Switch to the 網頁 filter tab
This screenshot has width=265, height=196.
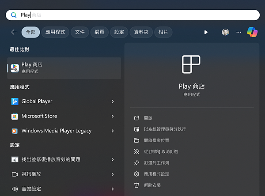tap(99, 32)
